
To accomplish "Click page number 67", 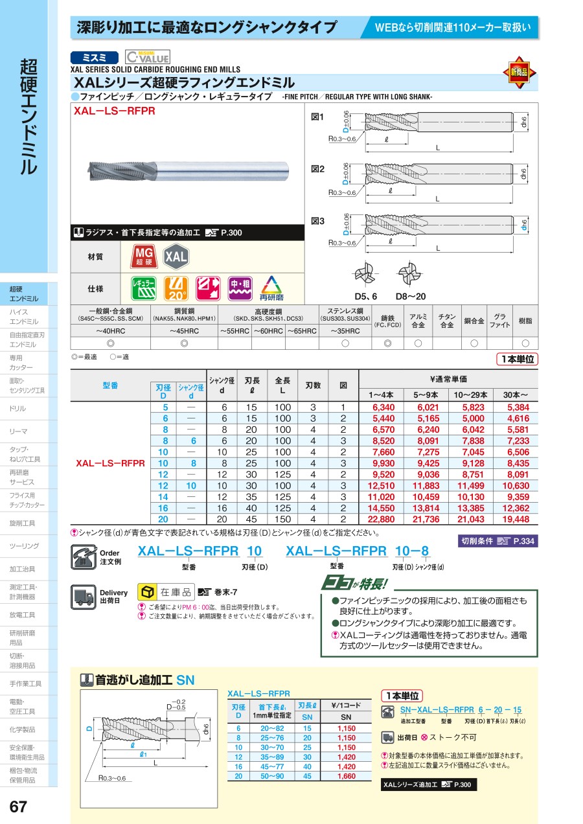I will click(19, 807).
